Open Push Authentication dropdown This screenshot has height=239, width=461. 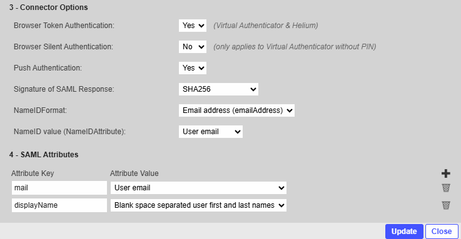[193, 68]
